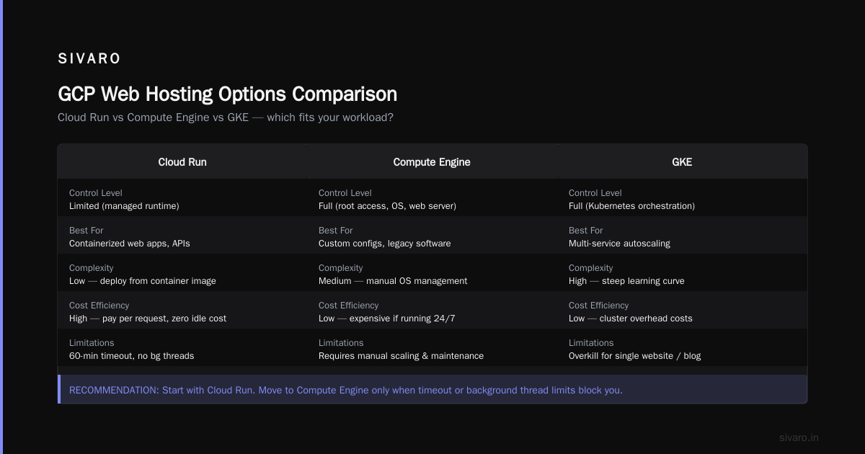865x454 pixels.
Task: Open the sivaro.in footer link
Action: tap(799, 437)
